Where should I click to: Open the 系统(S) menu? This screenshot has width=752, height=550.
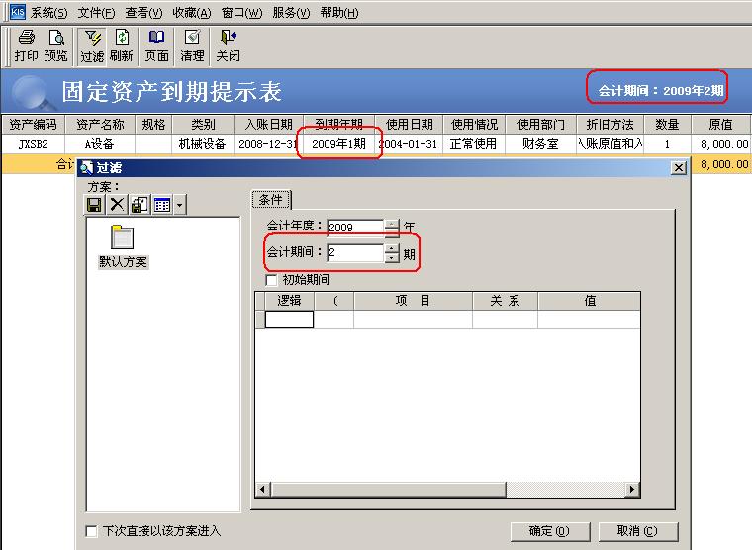pyautogui.click(x=48, y=13)
